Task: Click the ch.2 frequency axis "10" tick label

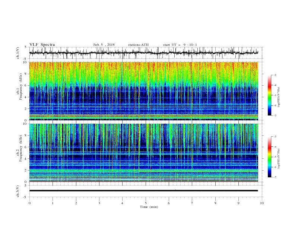Action: tap(26, 124)
